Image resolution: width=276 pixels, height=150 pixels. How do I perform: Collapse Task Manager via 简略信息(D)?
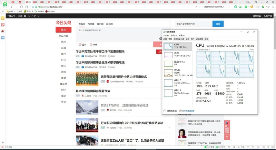pos(170,111)
